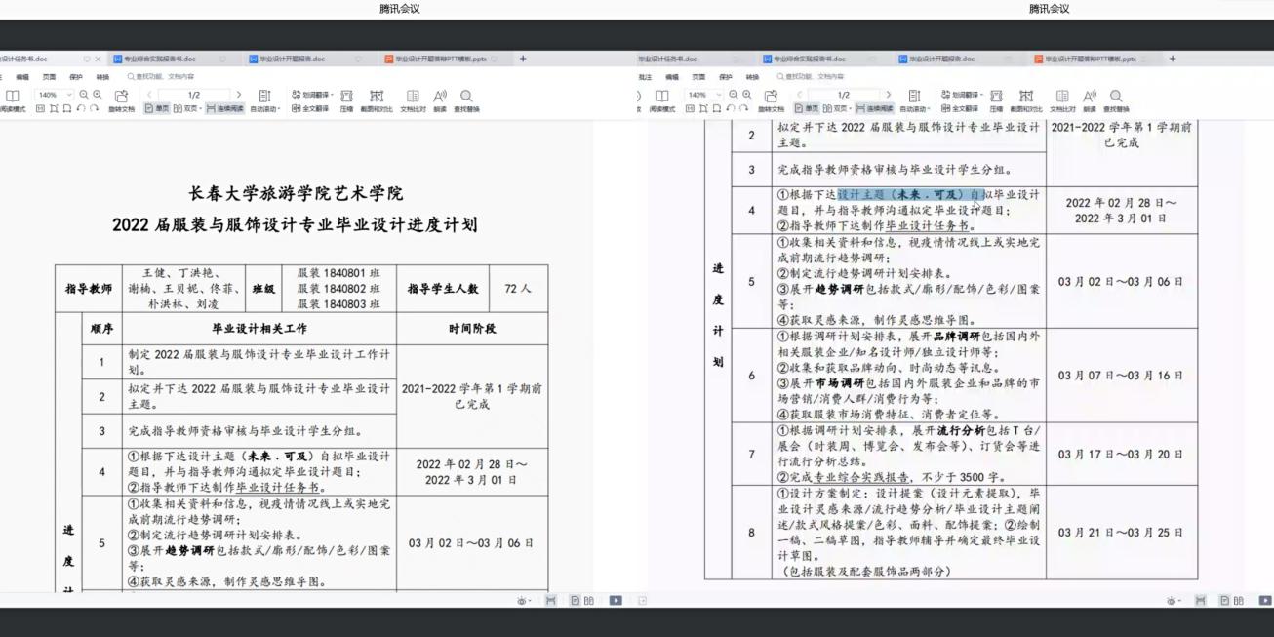Screen dimensions: 1274x637
Task: Open 批注 menu in right window
Action: pos(645,76)
